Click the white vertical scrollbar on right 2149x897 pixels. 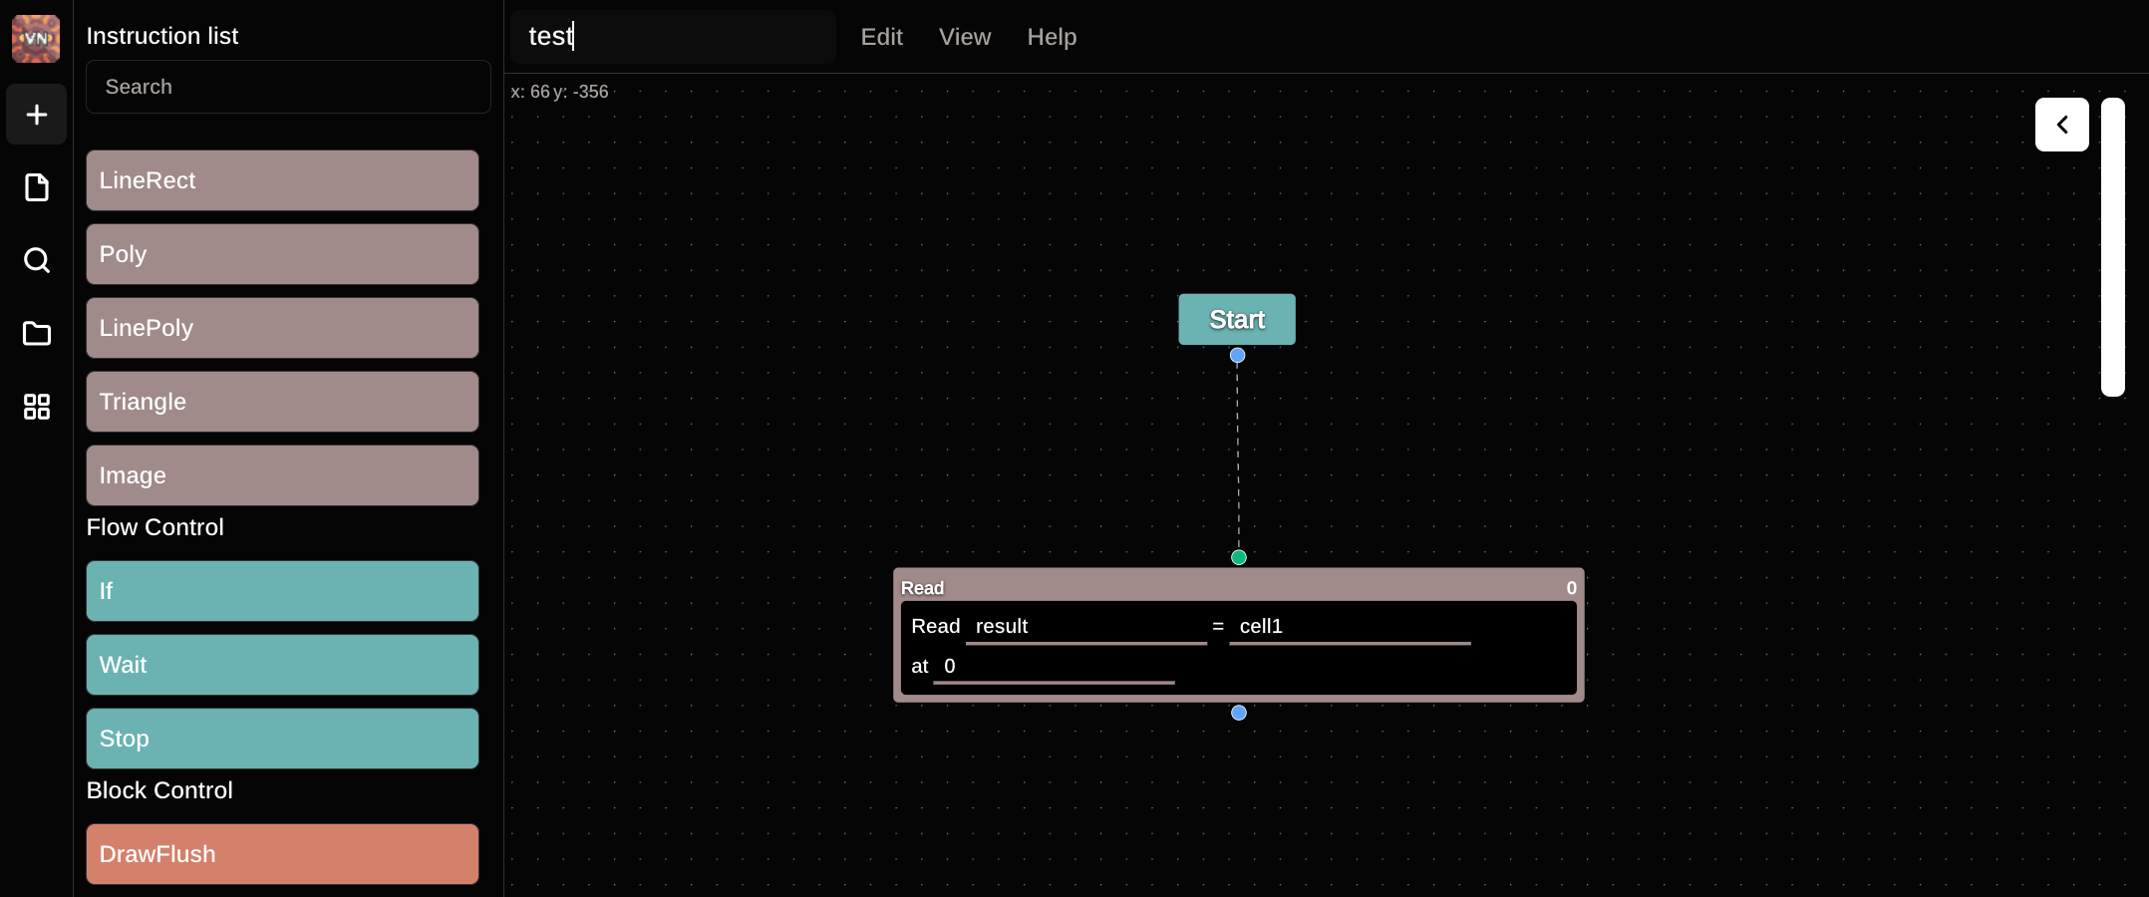coord(2113,247)
